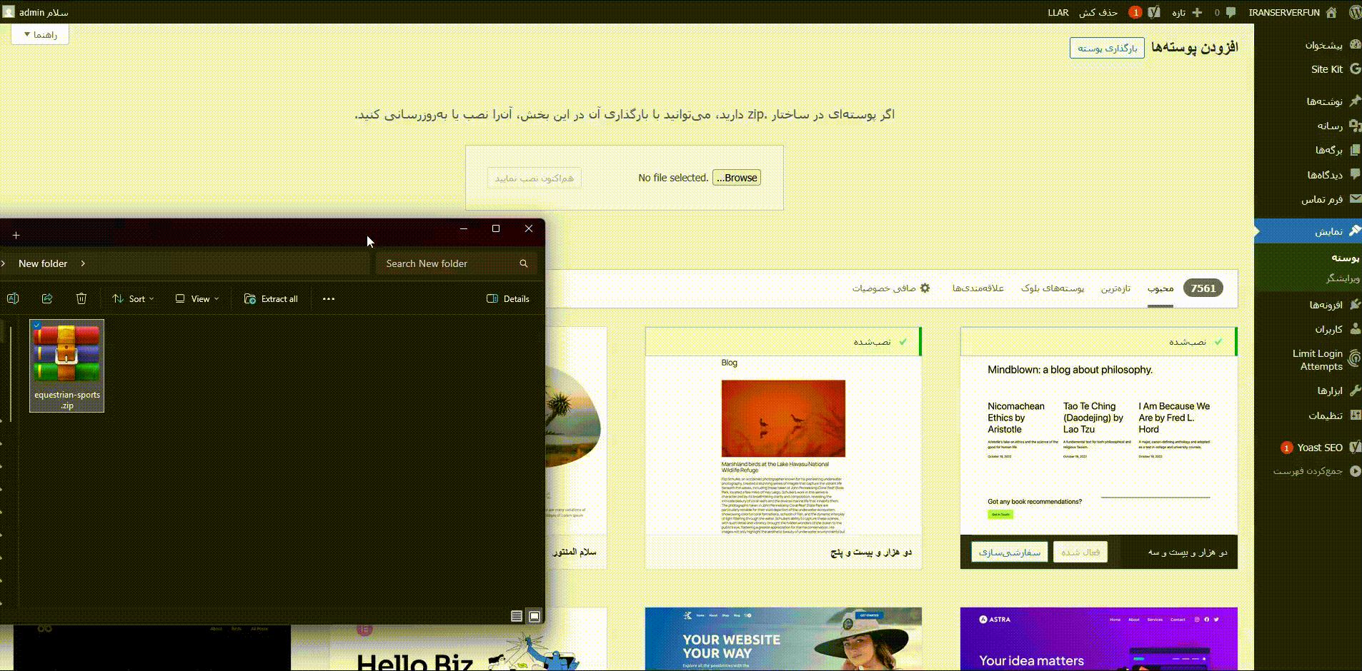Select Extract all in the Explorer toolbar
The height and width of the screenshot is (671, 1362).
271,298
